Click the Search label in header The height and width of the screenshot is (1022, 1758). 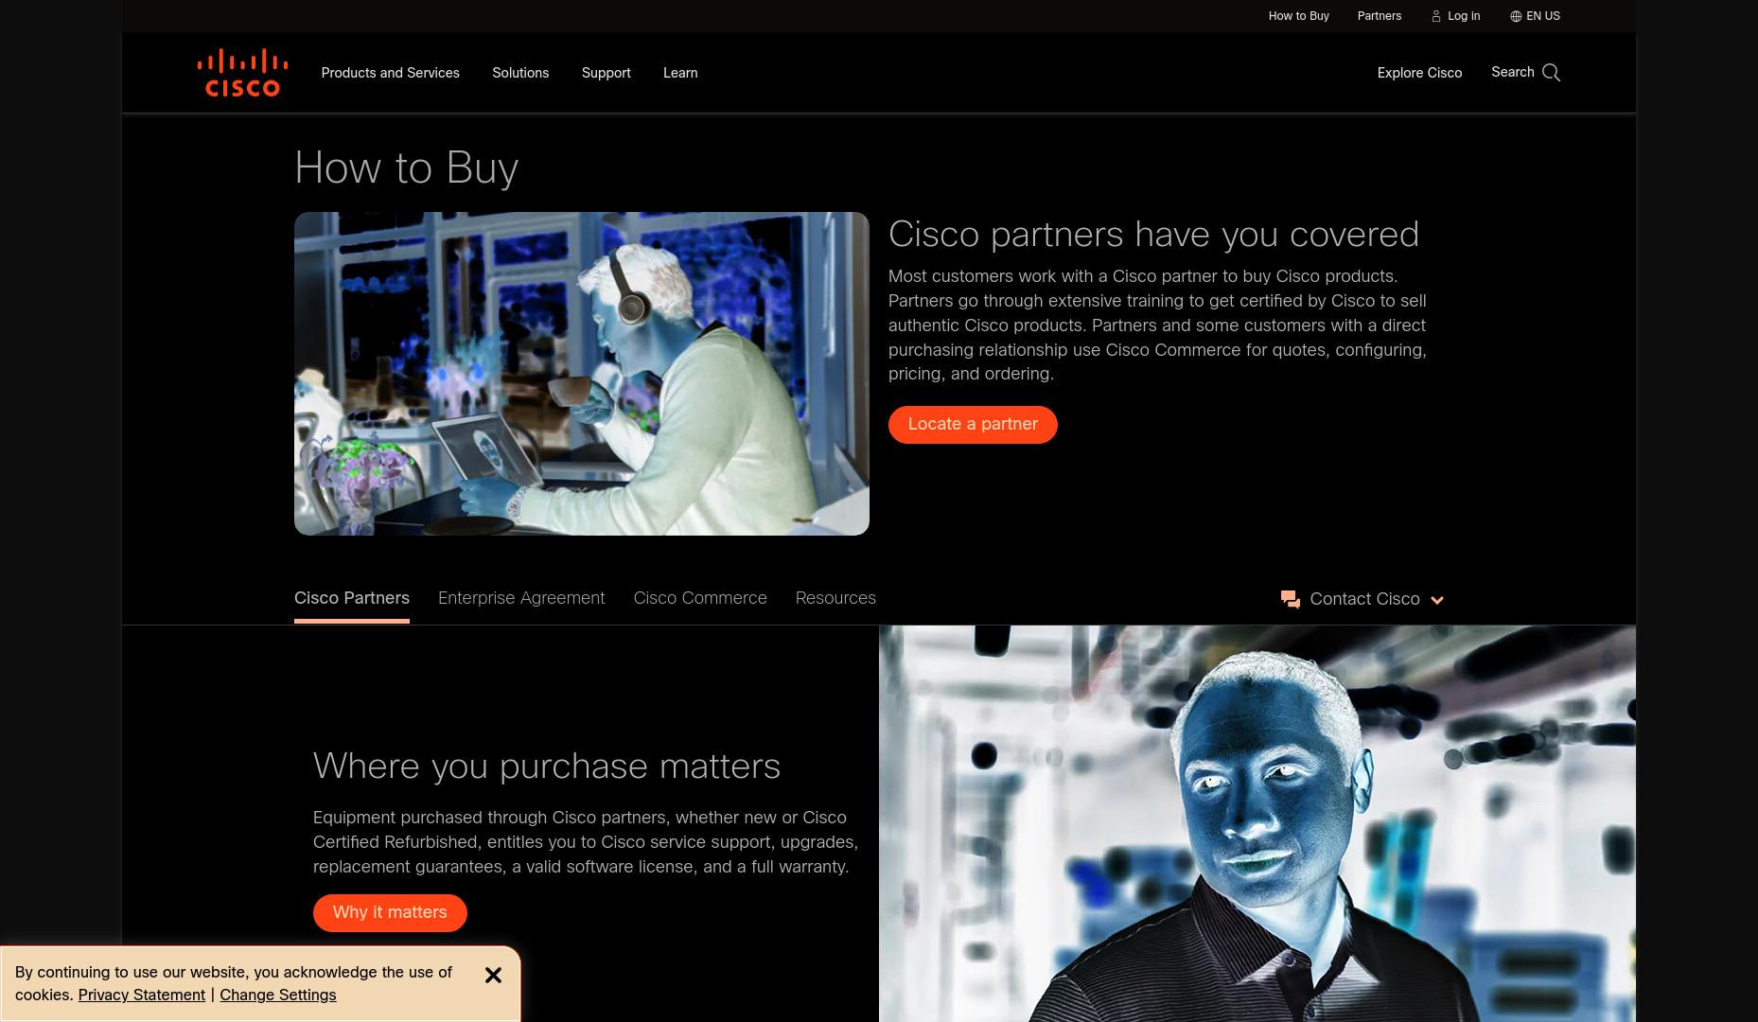coord(1512,72)
